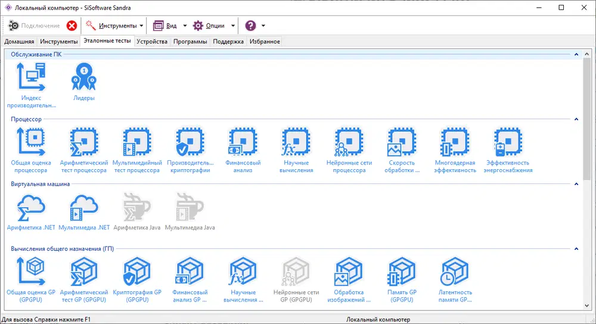Click the Локальный компьютер status text
596x324 pixels.
point(378,319)
